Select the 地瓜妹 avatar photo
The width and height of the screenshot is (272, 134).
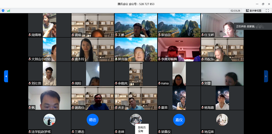[x=222, y=120]
